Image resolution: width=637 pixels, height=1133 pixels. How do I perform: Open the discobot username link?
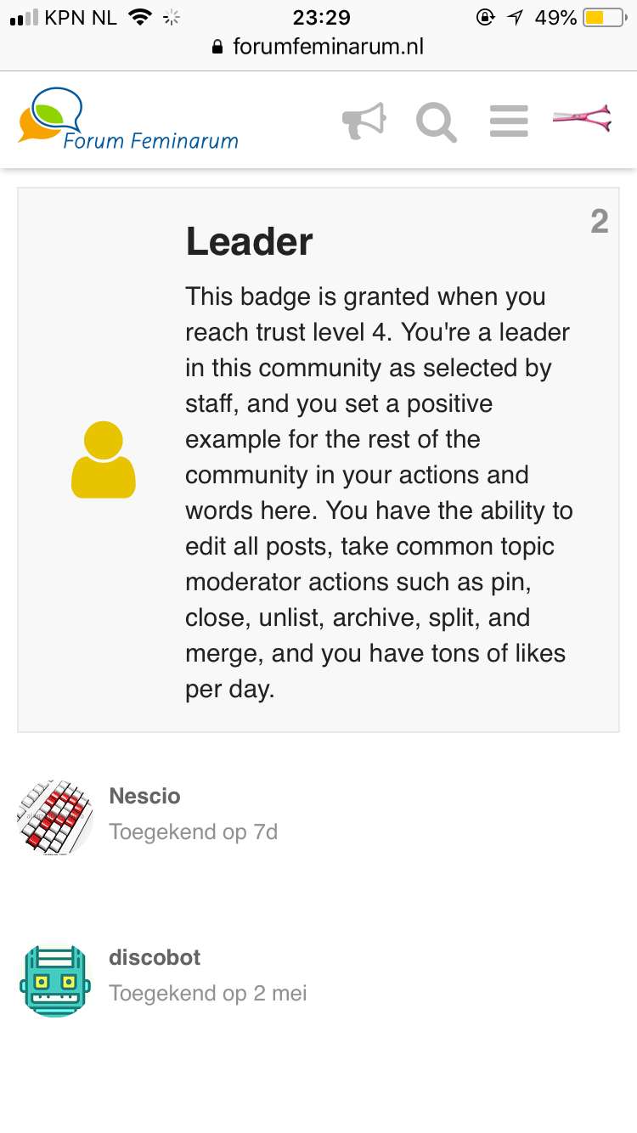155,957
